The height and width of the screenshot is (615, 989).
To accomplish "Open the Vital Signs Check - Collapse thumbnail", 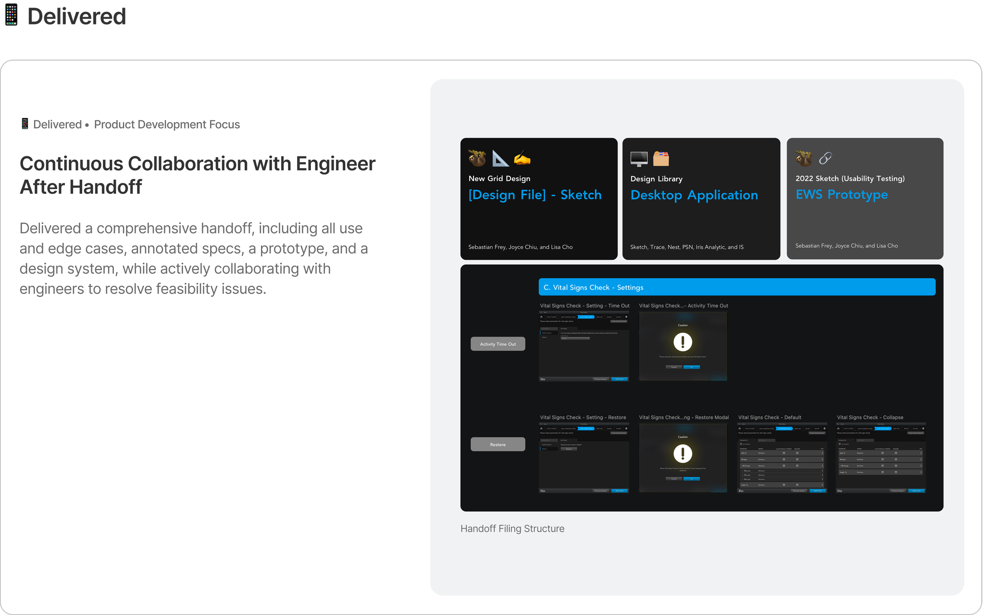I will pyautogui.click(x=881, y=458).
